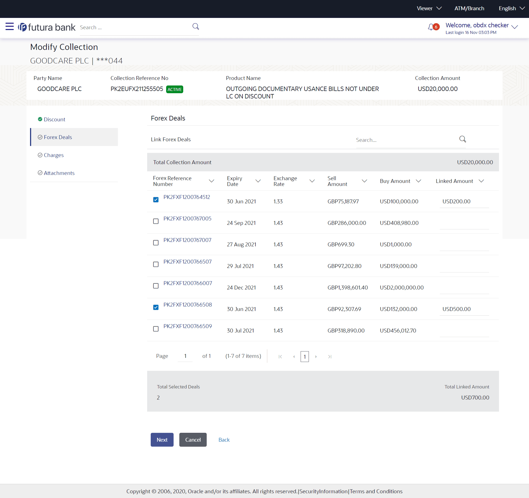Go to the last page arrow
Image resolution: width=529 pixels, height=498 pixels.
(x=330, y=357)
